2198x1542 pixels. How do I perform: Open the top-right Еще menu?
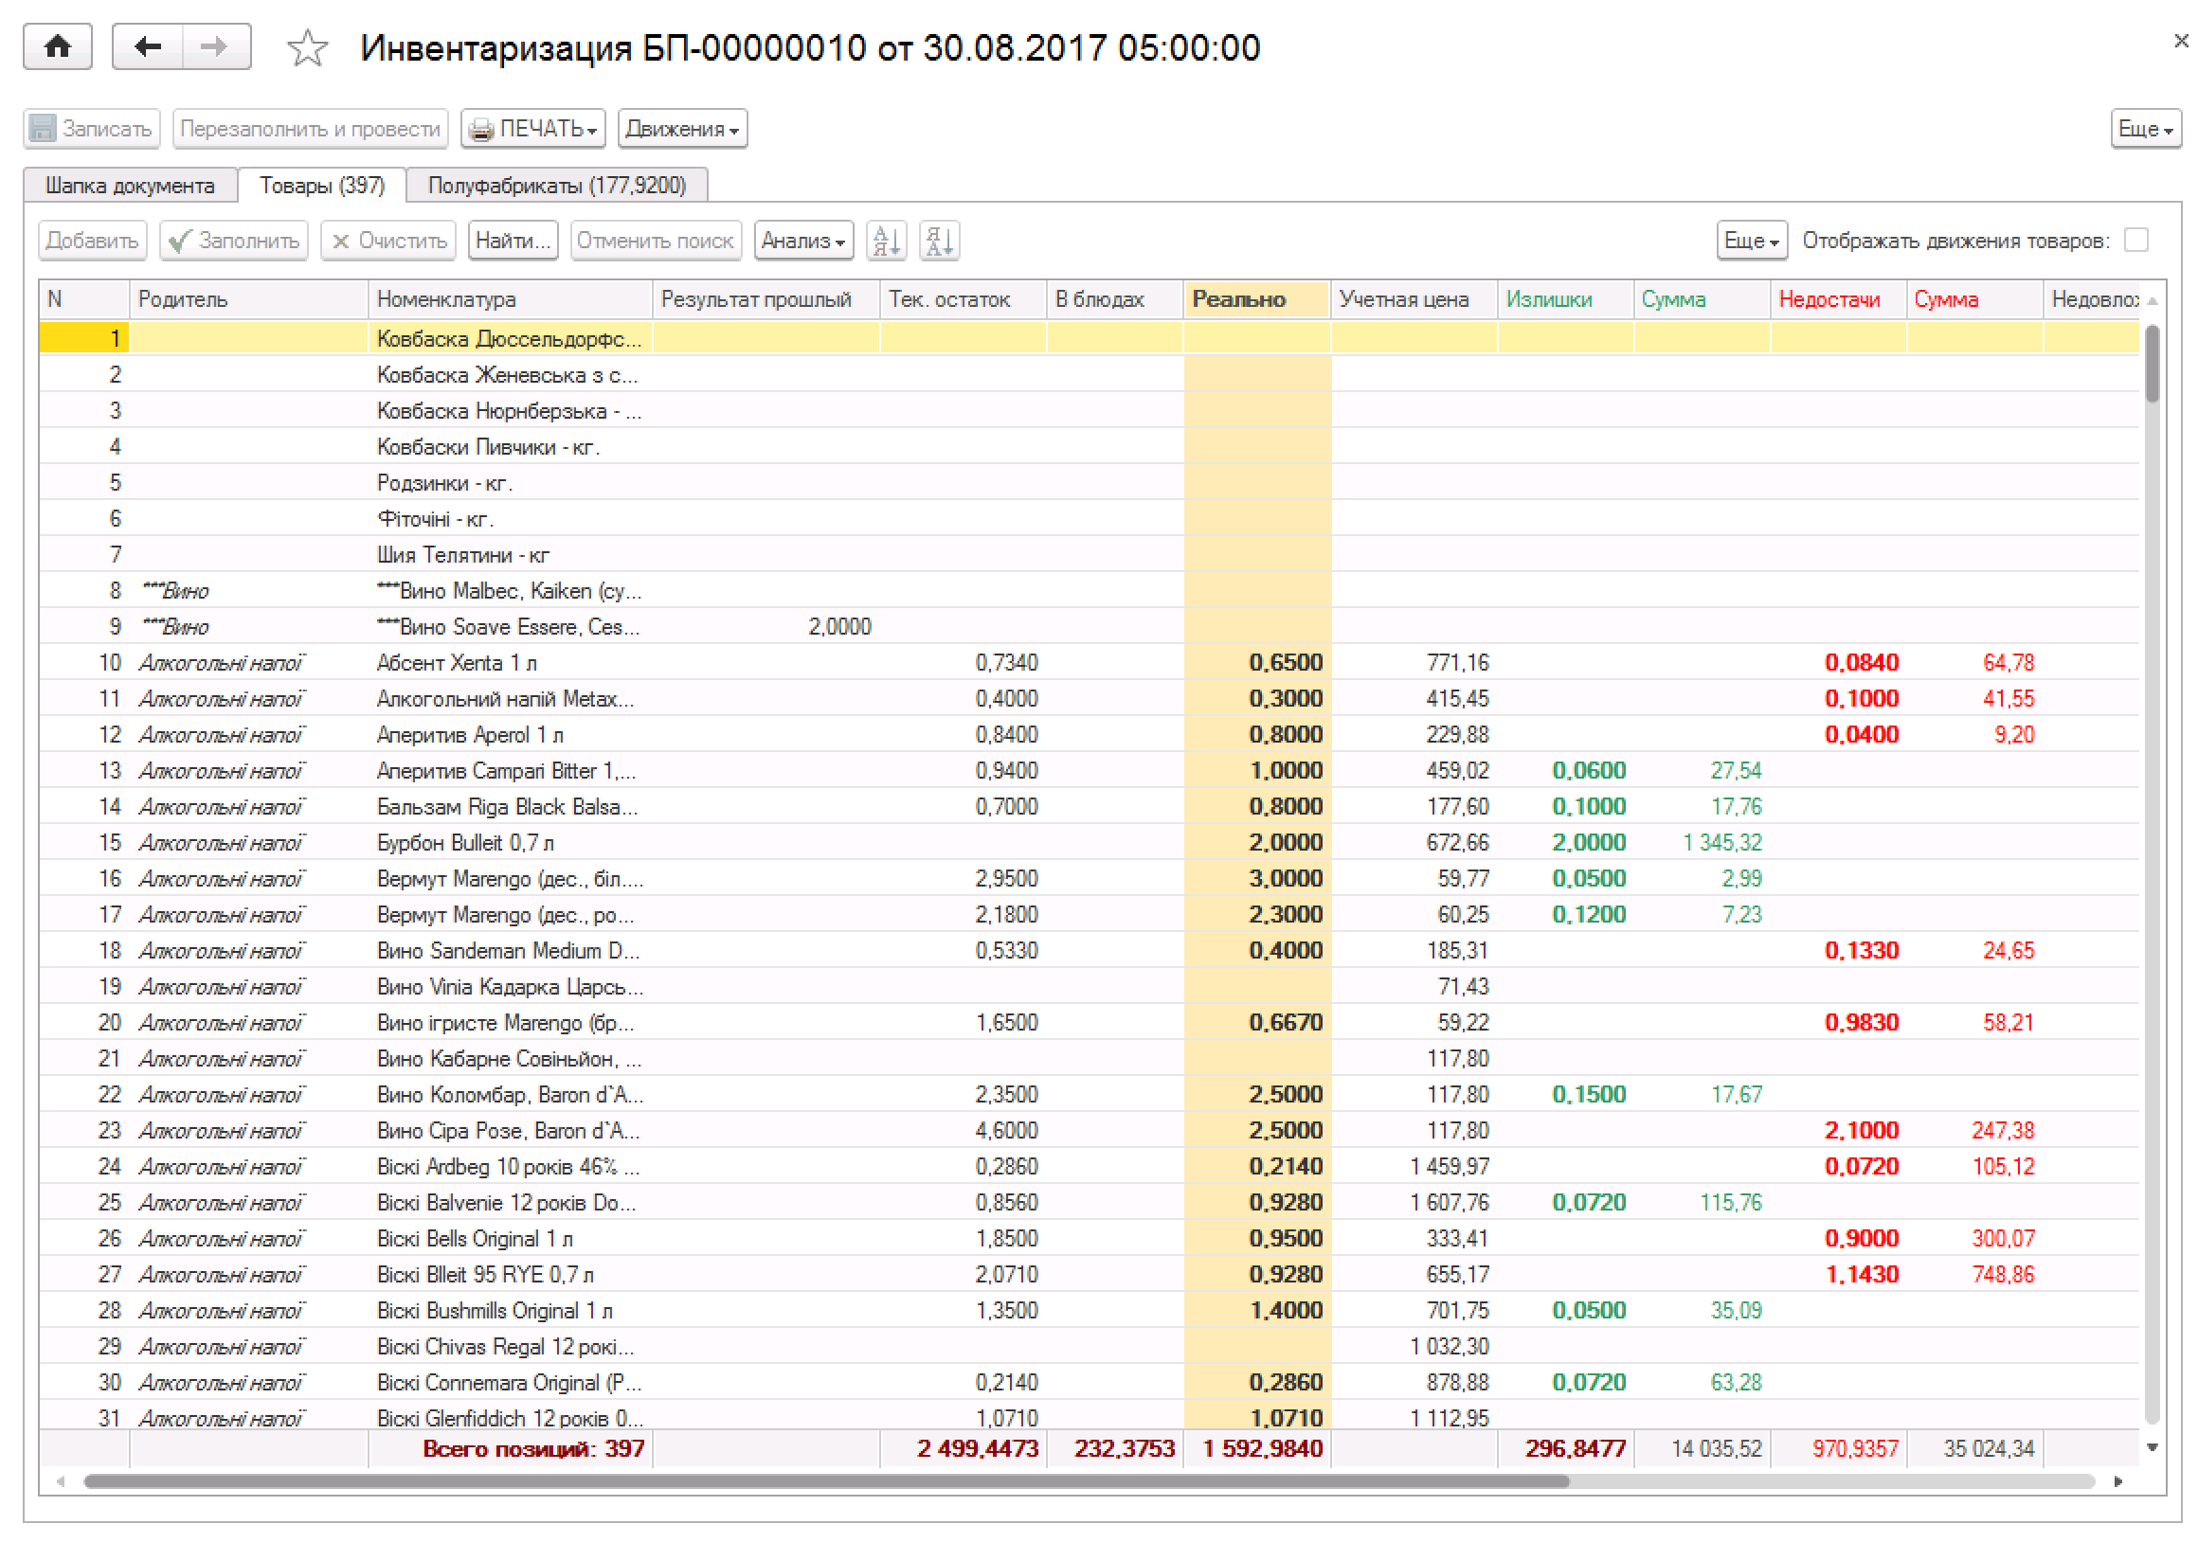[x=2144, y=129]
